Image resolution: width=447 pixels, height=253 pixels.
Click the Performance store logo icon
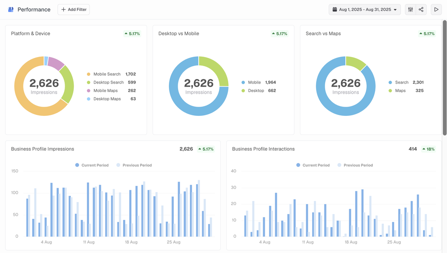11,10
